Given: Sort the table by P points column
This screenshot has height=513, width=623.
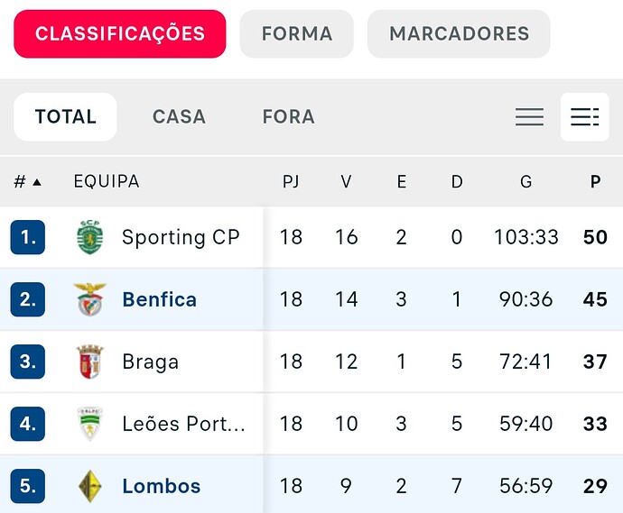Looking at the screenshot, I should point(595,182).
